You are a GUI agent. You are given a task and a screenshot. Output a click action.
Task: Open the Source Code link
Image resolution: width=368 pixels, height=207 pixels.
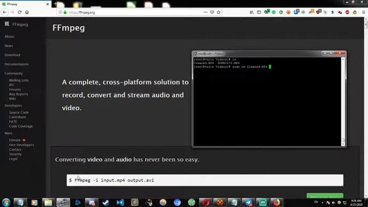pos(19,113)
